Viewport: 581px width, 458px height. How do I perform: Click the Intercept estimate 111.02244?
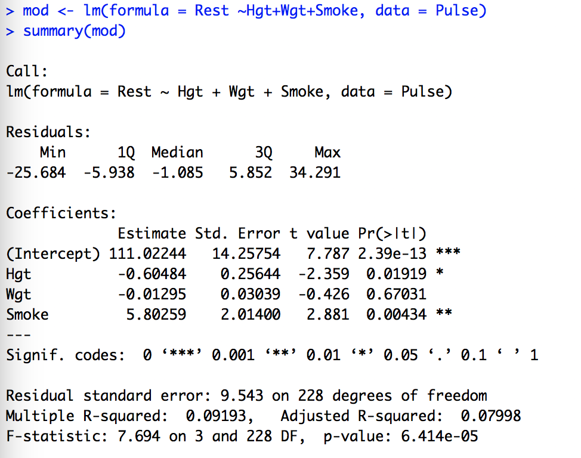pyautogui.click(x=147, y=253)
